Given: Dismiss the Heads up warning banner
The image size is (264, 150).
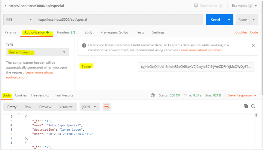Looking at the screenshot, I should tap(253, 45).
